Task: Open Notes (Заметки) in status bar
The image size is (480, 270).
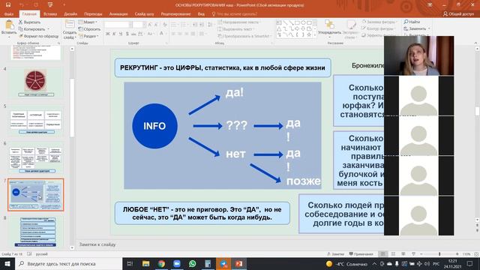Action: (336, 254)
